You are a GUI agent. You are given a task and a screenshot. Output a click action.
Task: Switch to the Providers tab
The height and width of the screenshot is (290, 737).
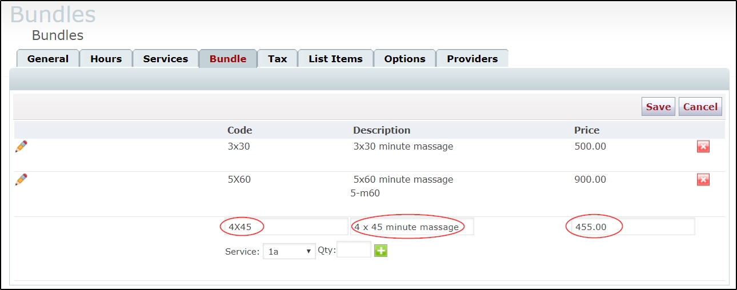click(x=472, y=59)
